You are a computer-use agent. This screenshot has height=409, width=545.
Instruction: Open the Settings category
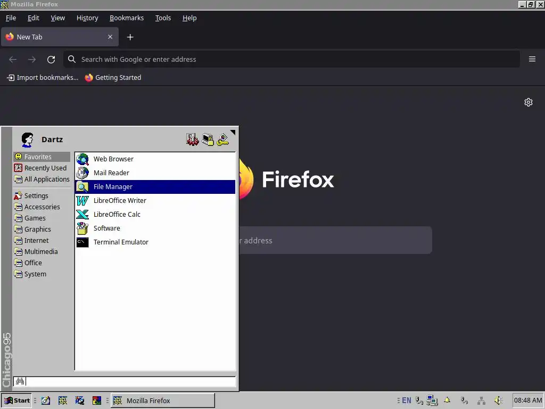click(x=42, y=196)
